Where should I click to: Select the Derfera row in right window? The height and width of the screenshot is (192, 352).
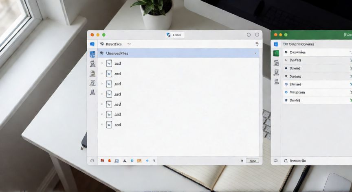[317, 60]
